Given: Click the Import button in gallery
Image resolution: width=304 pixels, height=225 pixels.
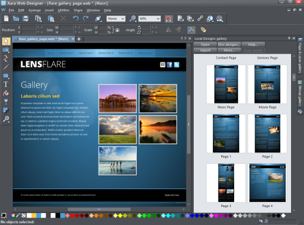Looking at the screenshot, I should tap(205, 51).
